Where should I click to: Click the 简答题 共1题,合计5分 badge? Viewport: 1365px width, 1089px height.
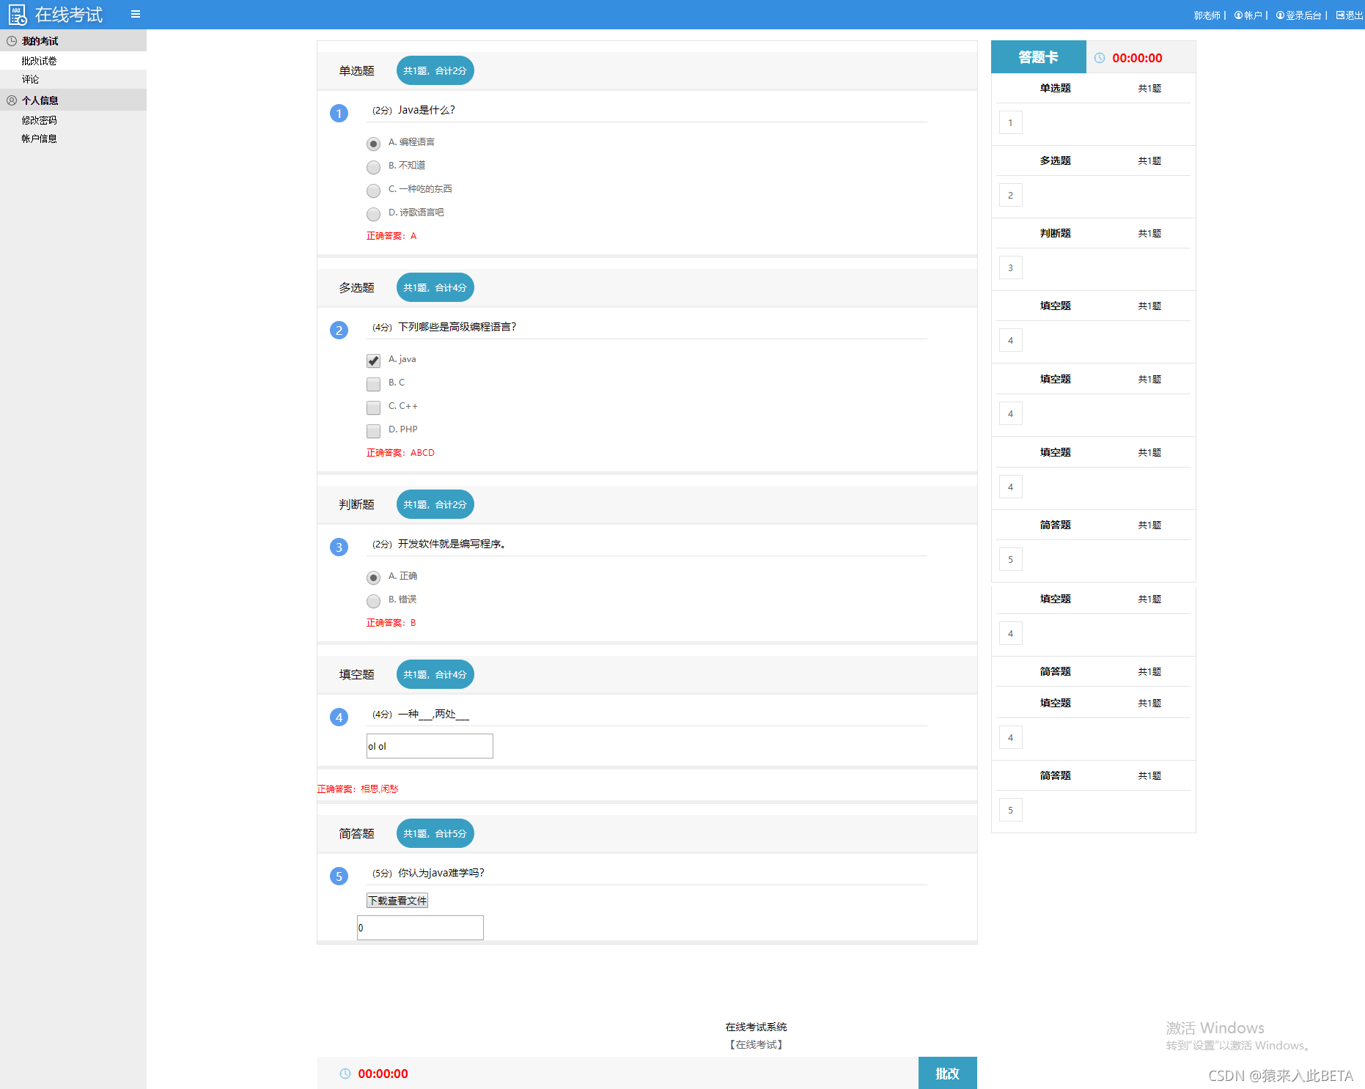click(435, 833)
